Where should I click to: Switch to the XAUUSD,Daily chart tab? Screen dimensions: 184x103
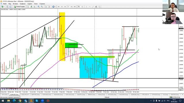(x=112, y=95)
